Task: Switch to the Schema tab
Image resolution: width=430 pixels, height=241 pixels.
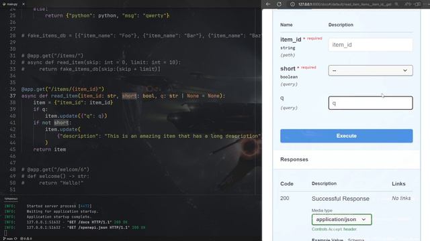Action: coord(356,240)
